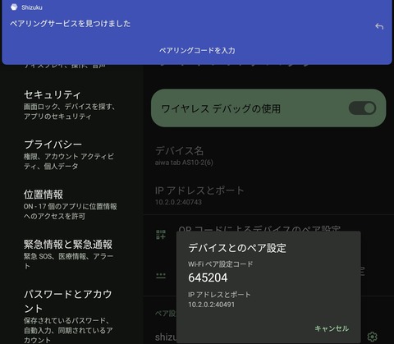This screenshot has width=394, height=344.
Task: Tap the Wi-Fi ペア設定コード label
Action: (x=221, y=264)
